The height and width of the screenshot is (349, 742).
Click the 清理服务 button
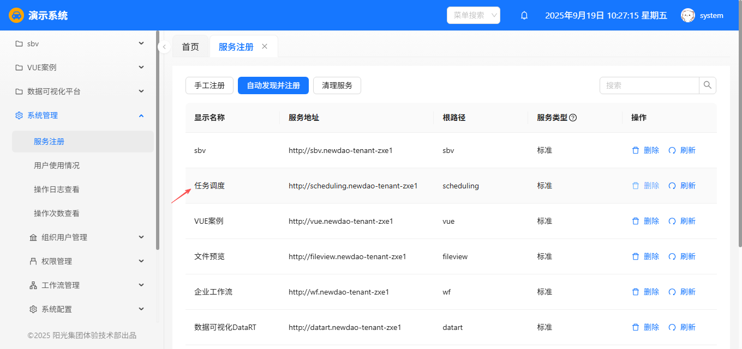337,85
